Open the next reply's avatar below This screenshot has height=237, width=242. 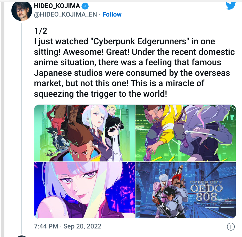pyautogui.click(x=22, y=236)
